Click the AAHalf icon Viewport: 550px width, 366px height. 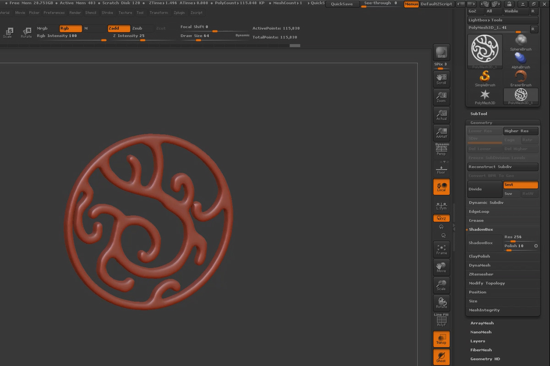coord(441,132)
